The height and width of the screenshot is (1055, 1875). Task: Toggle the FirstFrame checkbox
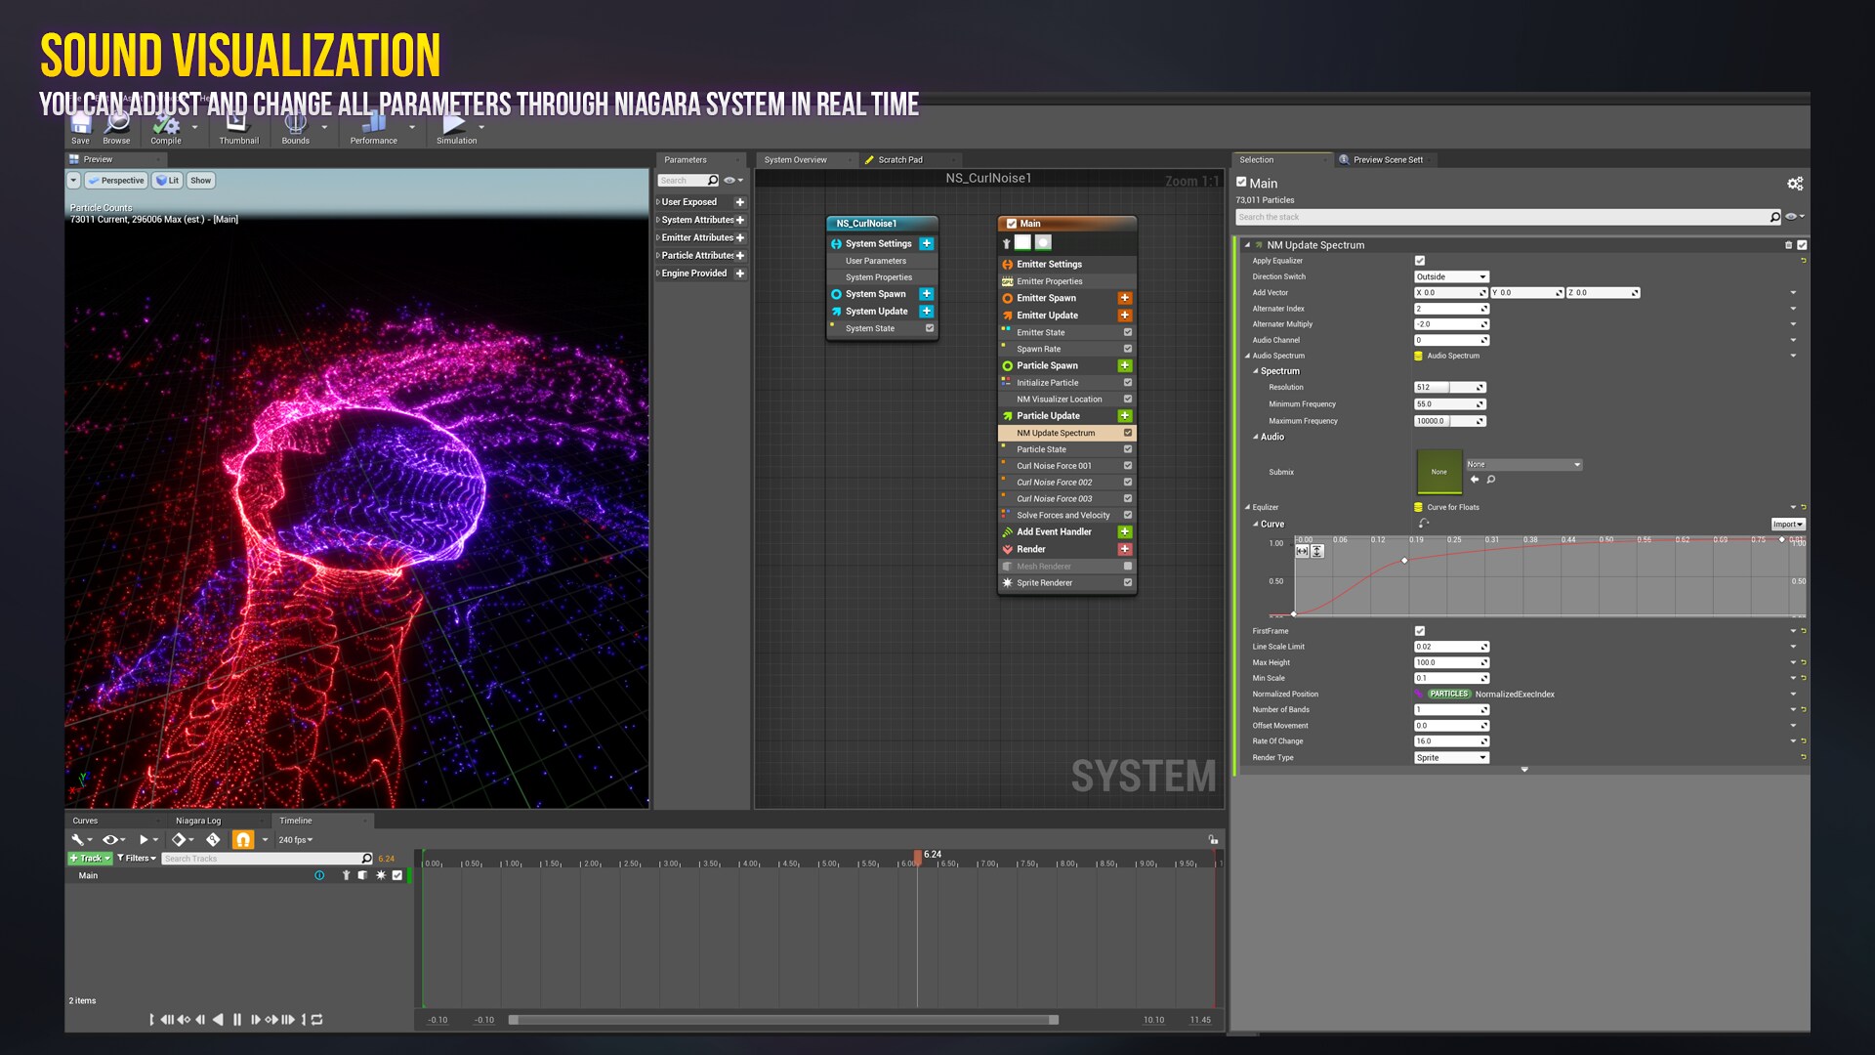(1420, 631)
